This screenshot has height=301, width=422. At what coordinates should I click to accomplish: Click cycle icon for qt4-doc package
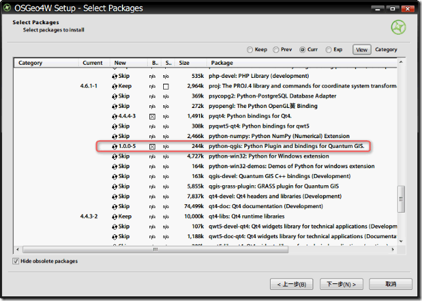115,207
